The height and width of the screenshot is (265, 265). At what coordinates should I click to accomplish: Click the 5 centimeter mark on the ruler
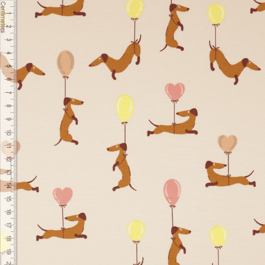[x=8, y=66]
